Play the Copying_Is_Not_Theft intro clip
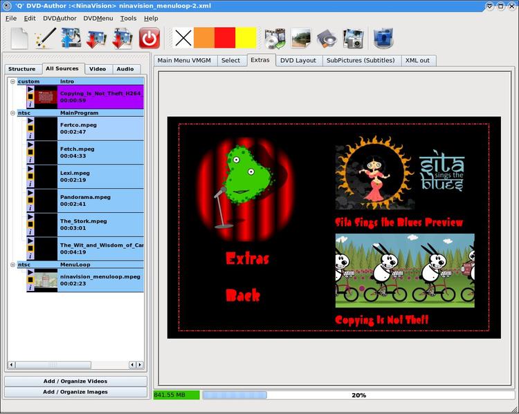 [30, 89]
